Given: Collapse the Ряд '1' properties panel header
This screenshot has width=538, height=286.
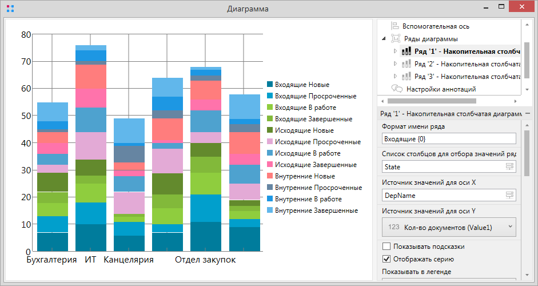Looking at the screenshot, I should [527, 113].
